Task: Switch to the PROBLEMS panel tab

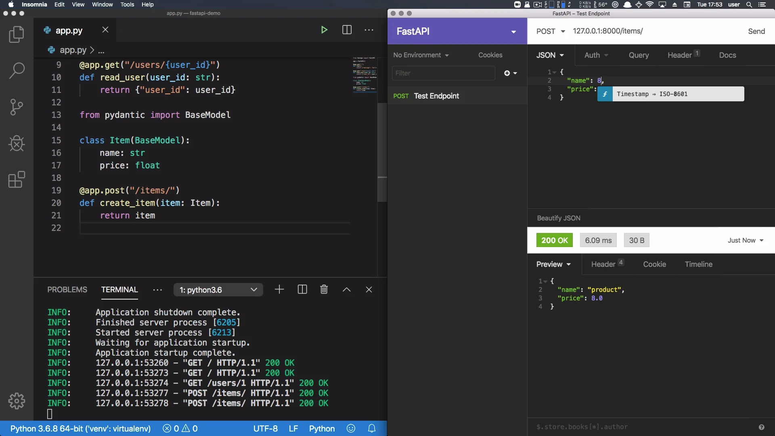Action: (67, 289)
